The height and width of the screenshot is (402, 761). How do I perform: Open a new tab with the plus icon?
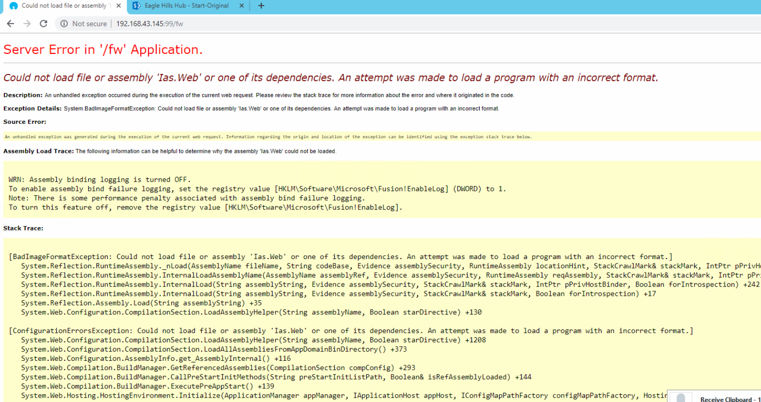click(x=261, y=5)
